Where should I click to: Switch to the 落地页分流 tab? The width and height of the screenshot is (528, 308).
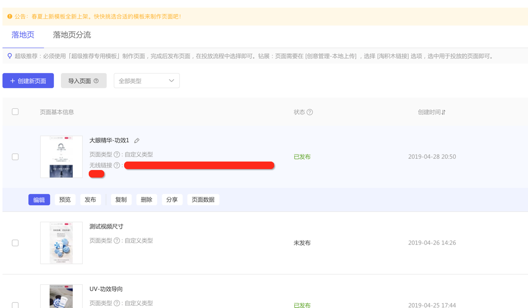click(72, 35)
